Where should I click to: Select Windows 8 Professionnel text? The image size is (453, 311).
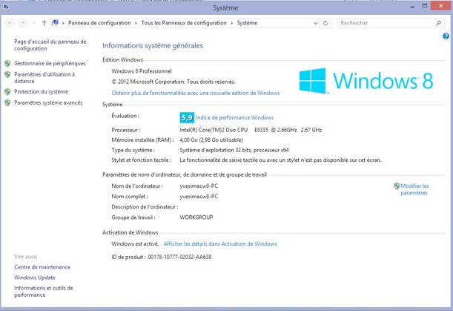click(142, 71)
